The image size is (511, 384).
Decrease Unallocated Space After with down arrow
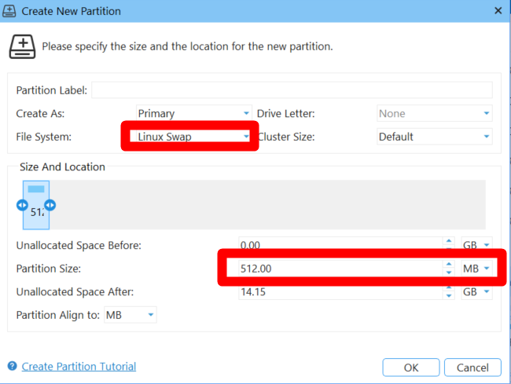(449, 295)
